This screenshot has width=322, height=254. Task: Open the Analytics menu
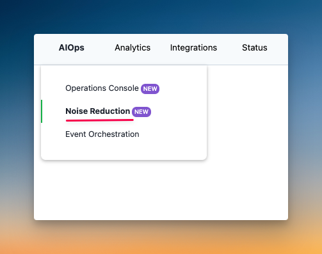click(x=133, y=47)
